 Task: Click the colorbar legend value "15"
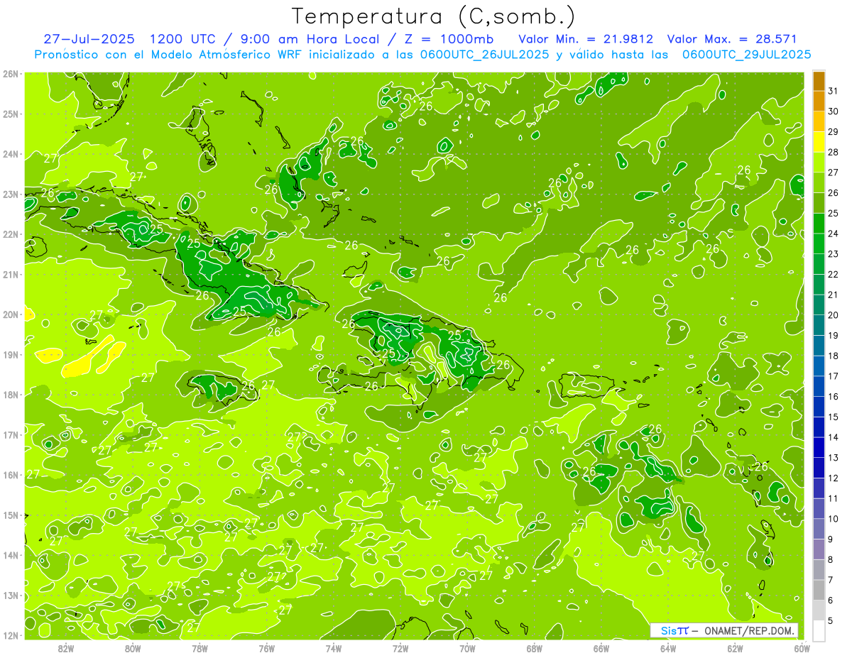(833, 417)
